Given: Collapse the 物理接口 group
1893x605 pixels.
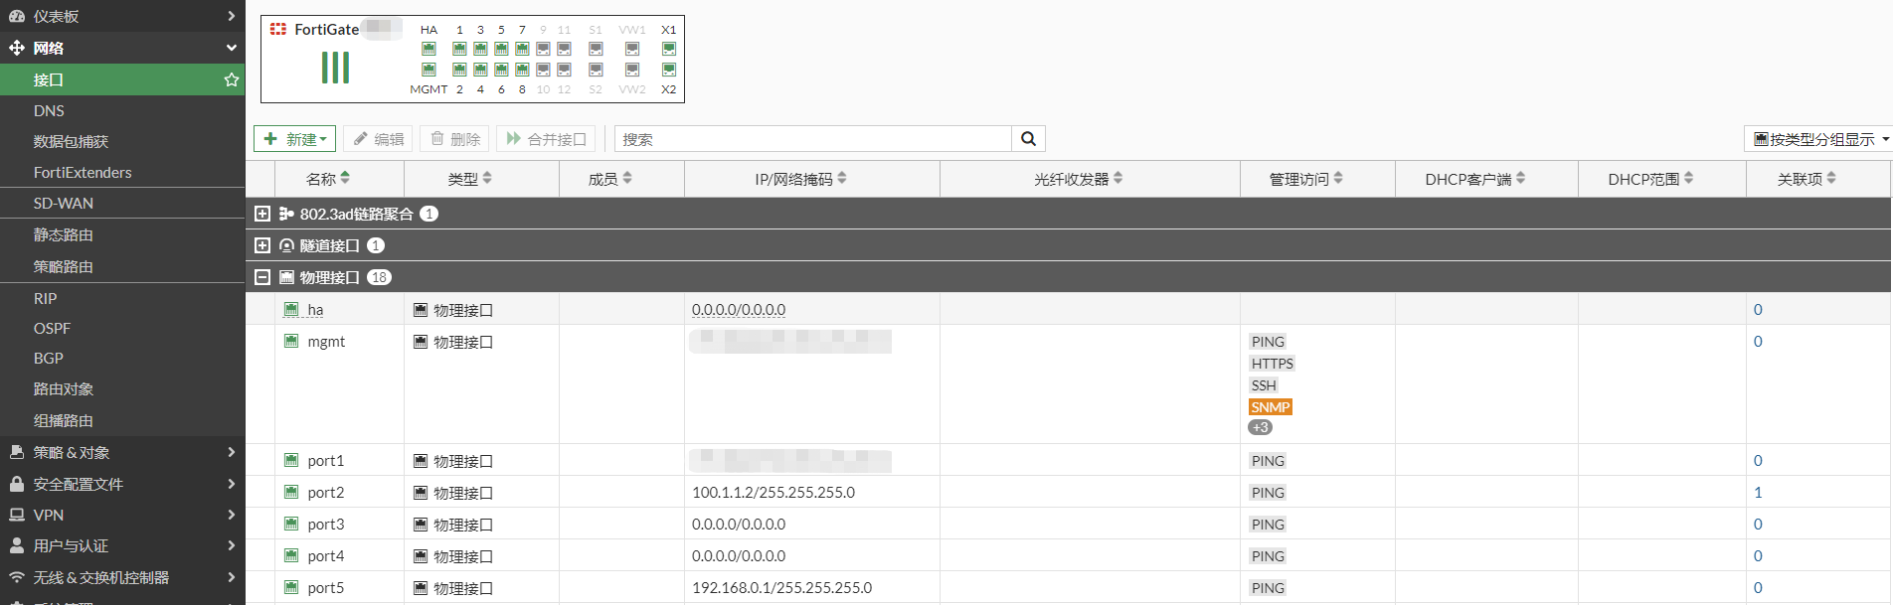Looking at the screenshot, I should coord(262,277).
